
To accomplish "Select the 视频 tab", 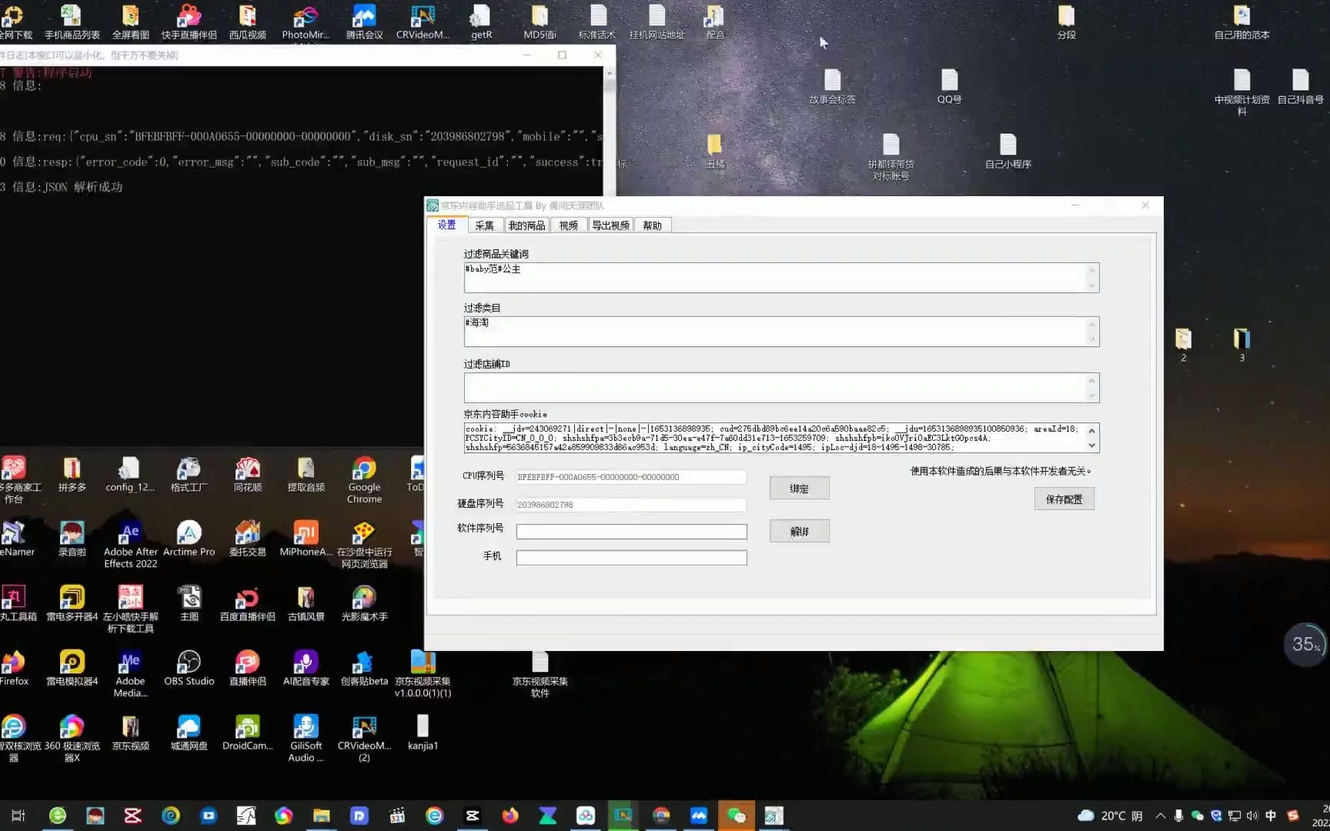I will coord(568,225).
